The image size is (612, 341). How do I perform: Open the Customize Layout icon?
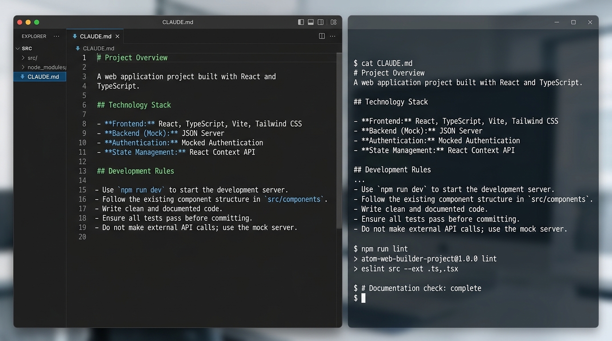(334, 22)
